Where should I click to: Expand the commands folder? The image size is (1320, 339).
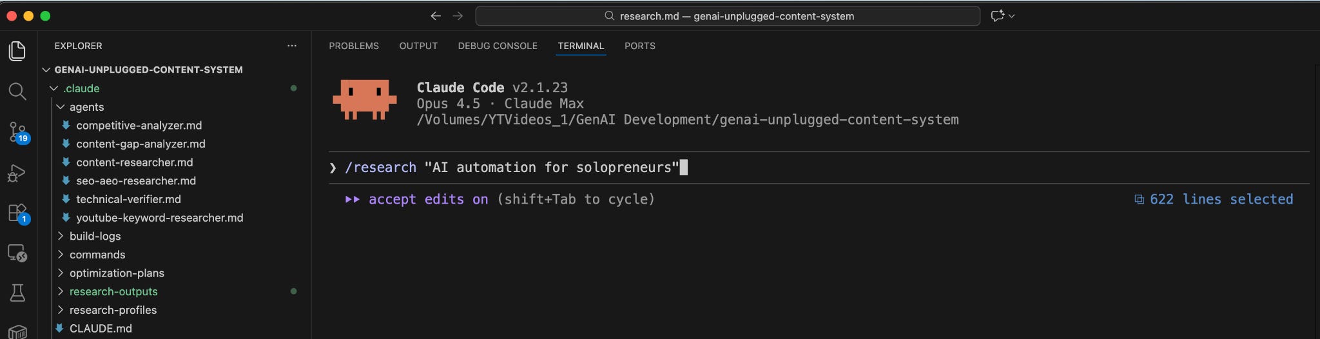61,255
